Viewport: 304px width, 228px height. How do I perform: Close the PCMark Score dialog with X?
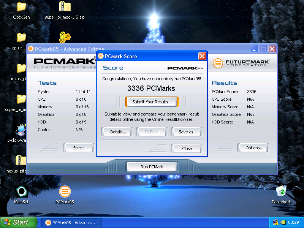(202, 56)
